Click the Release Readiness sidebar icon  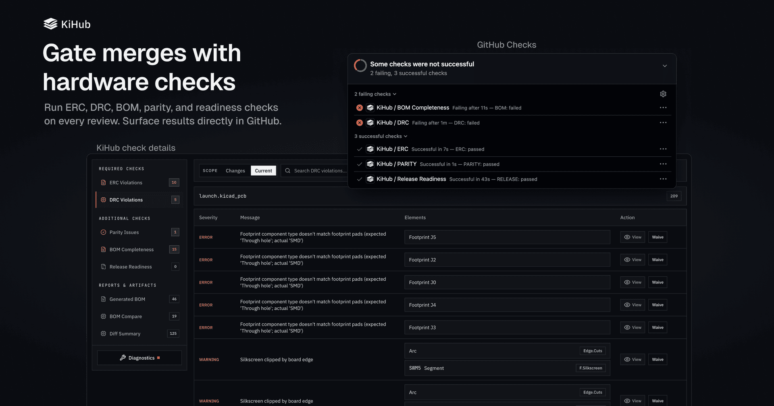tap(103, 267)
